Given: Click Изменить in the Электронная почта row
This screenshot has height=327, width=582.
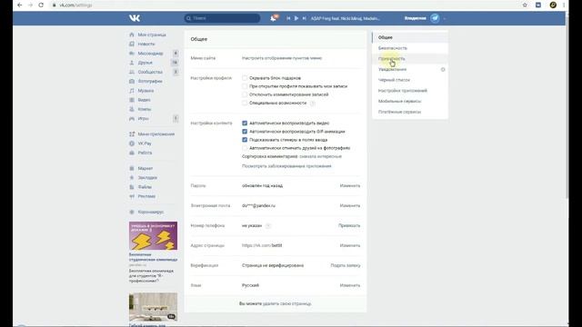Looking at the screenshot, I should pos(349,206).
